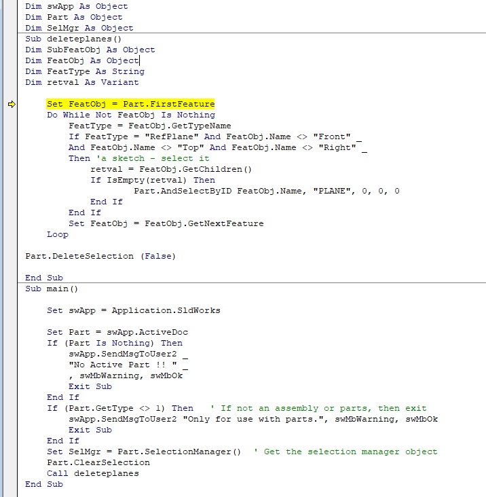Screen dimensions: 486x497
Task: Click "If IsEmpty(retval) Then" line
Action: coord(153,180)
